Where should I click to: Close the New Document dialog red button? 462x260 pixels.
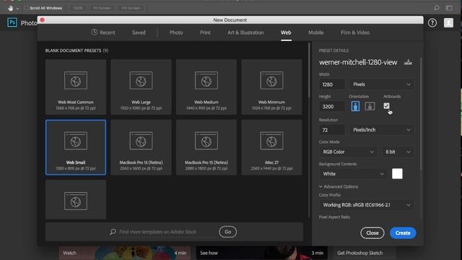tap(42, 19)
